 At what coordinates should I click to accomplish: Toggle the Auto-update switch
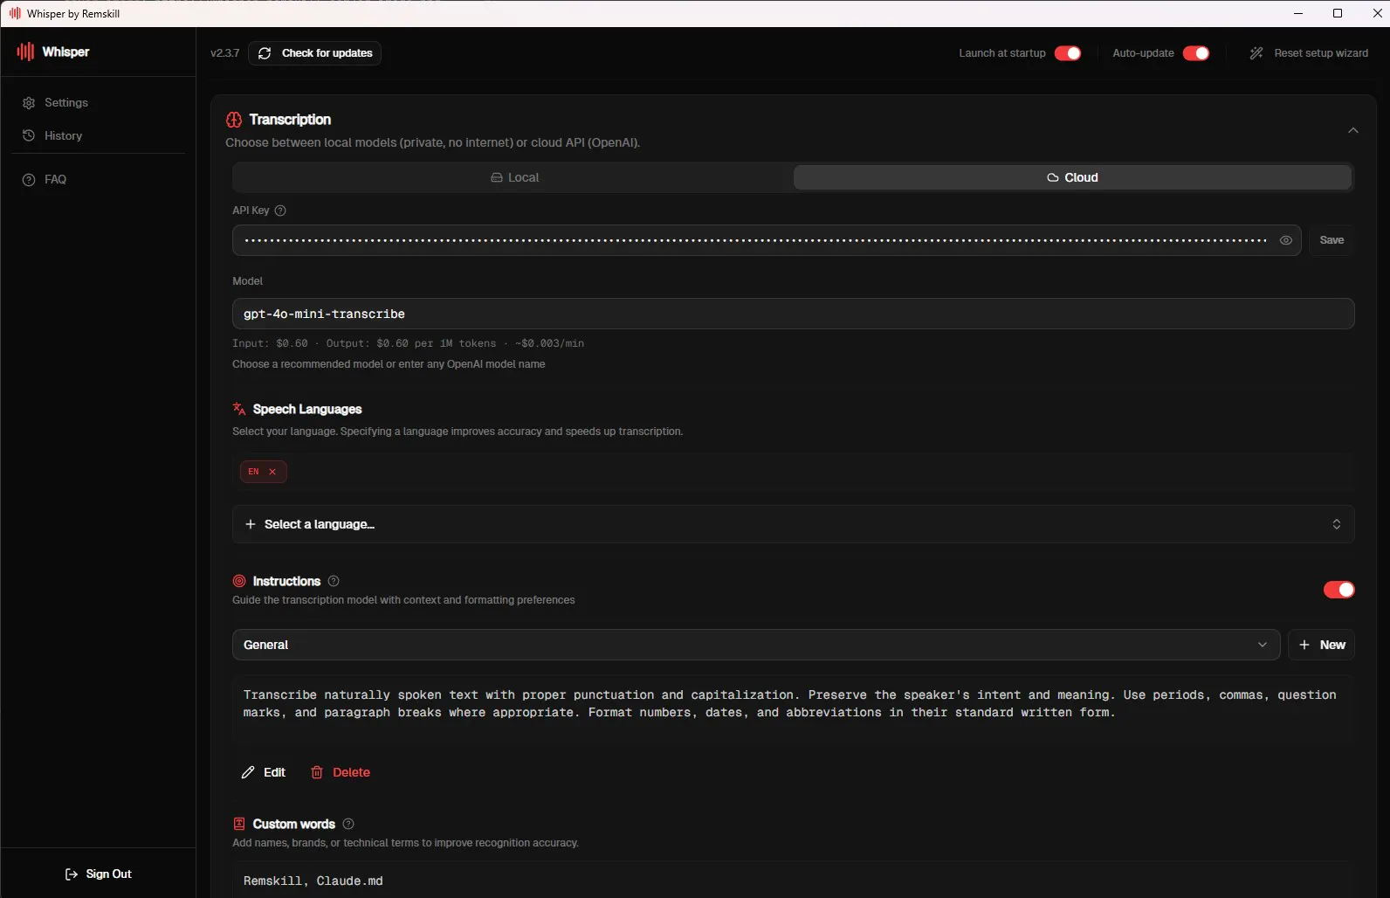[1196, 53]
